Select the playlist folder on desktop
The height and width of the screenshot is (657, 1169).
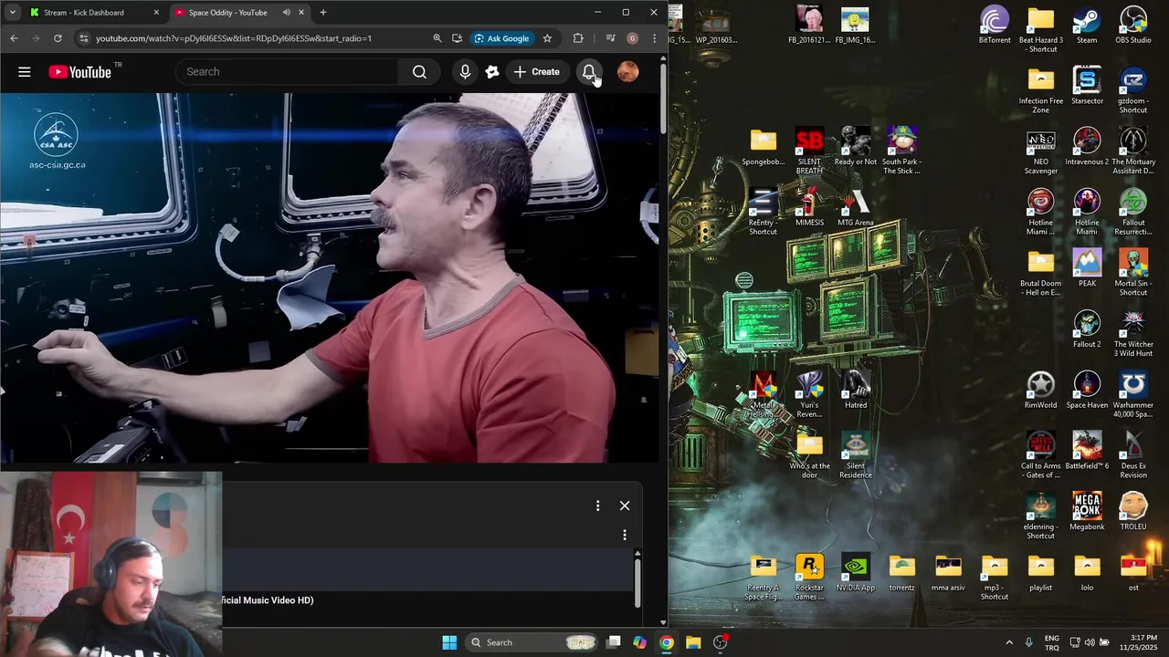pos(1040,573)
